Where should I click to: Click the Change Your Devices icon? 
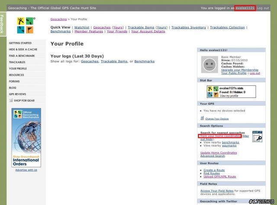coord(202,118)
